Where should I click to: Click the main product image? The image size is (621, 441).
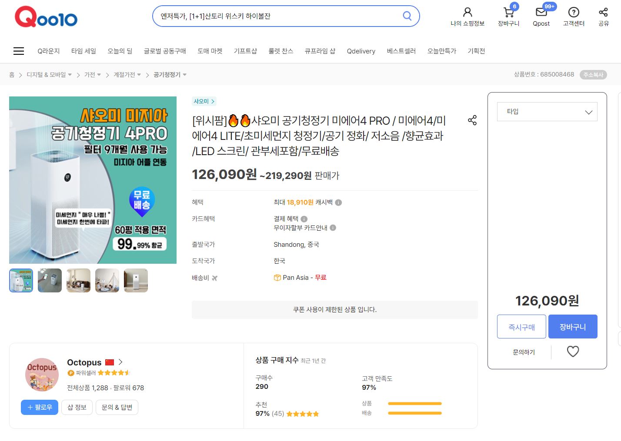(x=93, y=180)
